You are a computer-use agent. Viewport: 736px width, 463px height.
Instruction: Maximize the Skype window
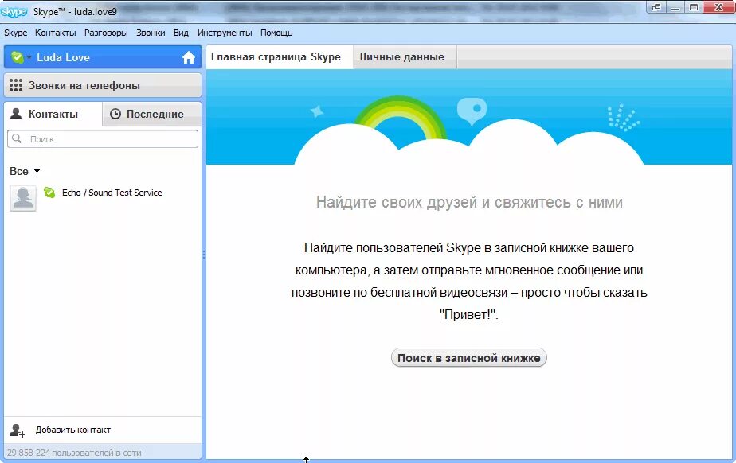click(x=694, y=7)
